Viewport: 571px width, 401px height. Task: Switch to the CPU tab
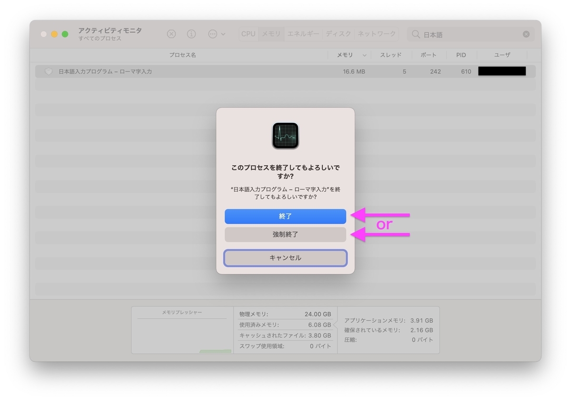[x=248, y=34]
